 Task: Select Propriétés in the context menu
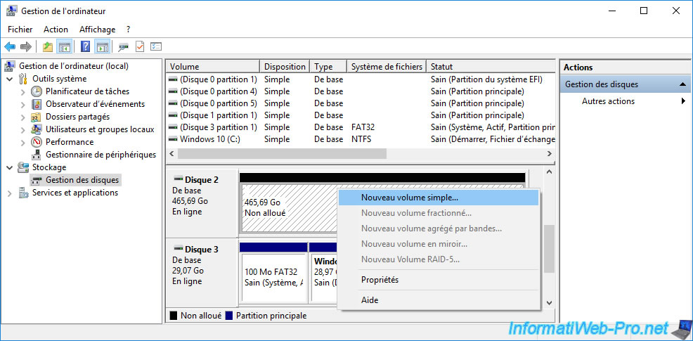tap(380, 280)
